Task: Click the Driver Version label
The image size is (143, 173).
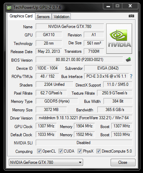Action: pos(21,118)
